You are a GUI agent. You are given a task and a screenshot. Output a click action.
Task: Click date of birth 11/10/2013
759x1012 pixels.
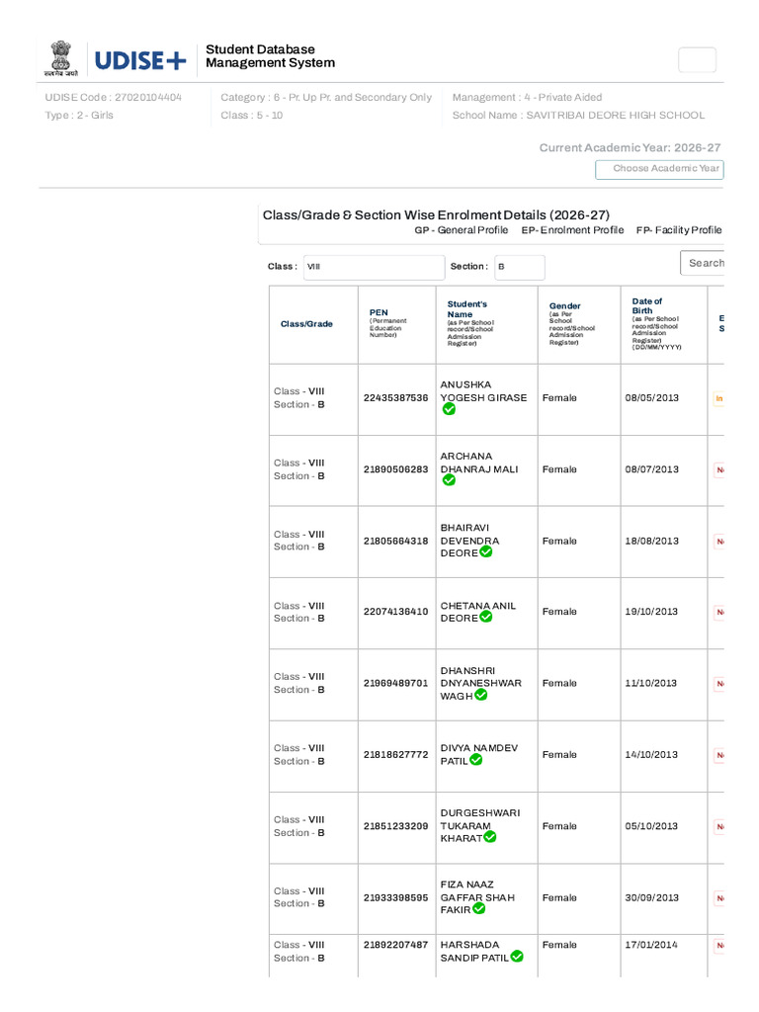651,684
